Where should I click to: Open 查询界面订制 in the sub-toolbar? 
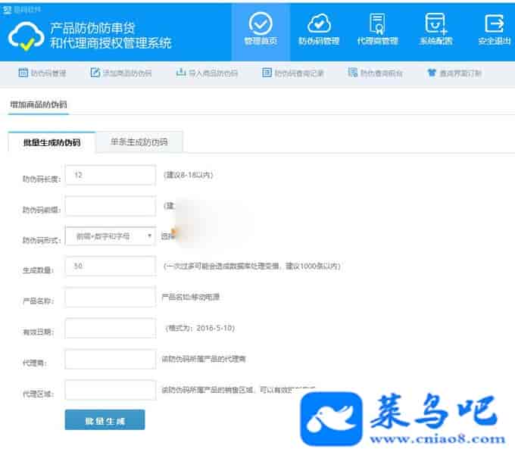coord(454,73)
